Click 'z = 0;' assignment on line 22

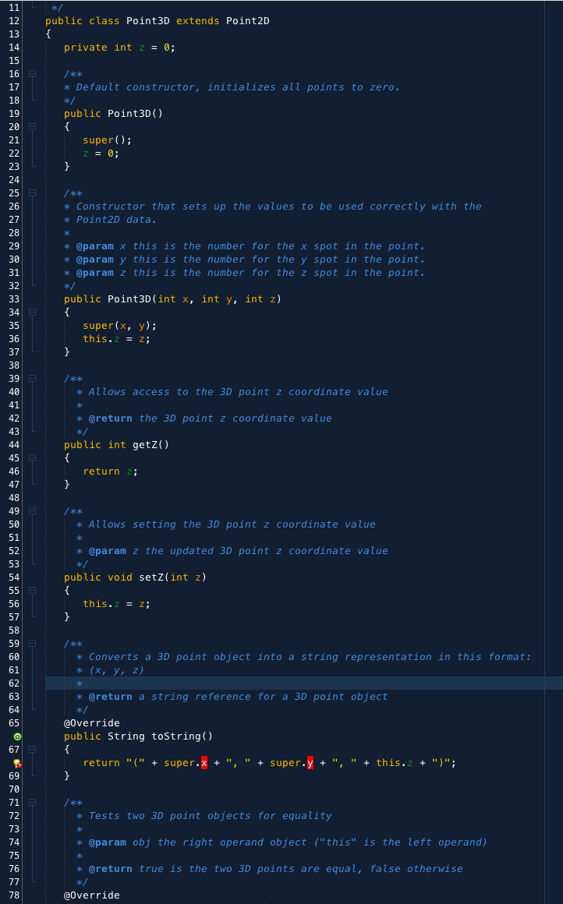(x=101, y=154)
